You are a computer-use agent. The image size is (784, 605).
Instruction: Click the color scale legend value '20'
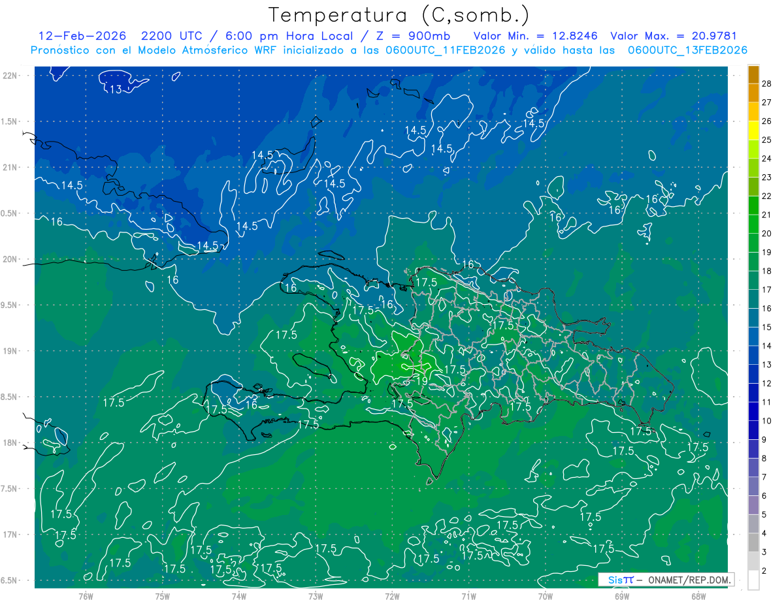coord(767,234)
